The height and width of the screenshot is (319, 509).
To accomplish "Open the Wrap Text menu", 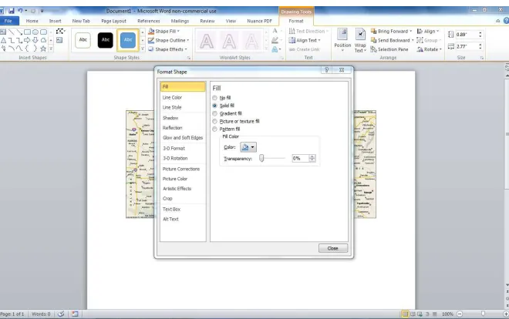I will point(360,40).
